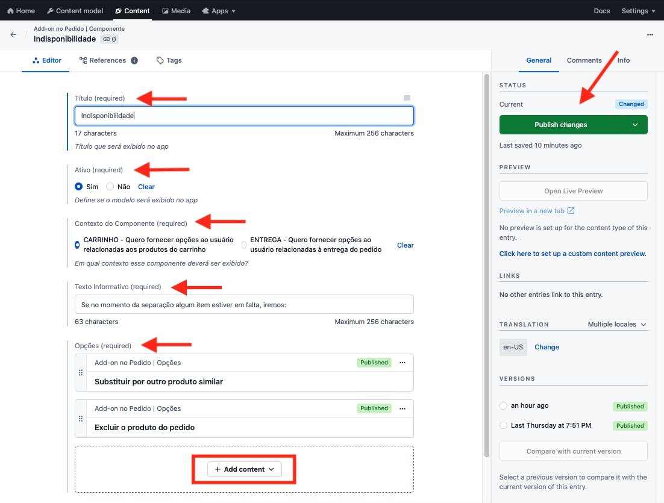Image resolution: width=664 pixels, height=503 pixels.
Task: Go to Content in top navigation
Action: [132, 11]
